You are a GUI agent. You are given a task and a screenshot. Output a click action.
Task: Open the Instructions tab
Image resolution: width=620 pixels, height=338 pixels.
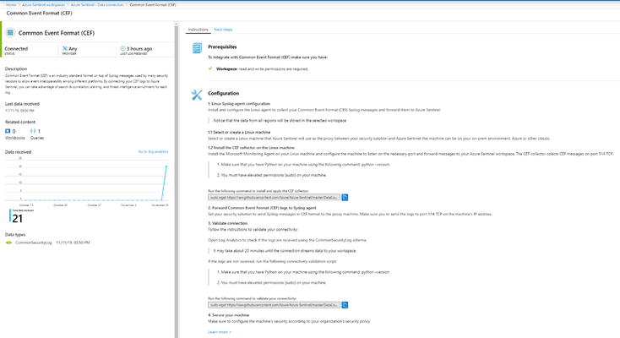[x=198, y=30]
